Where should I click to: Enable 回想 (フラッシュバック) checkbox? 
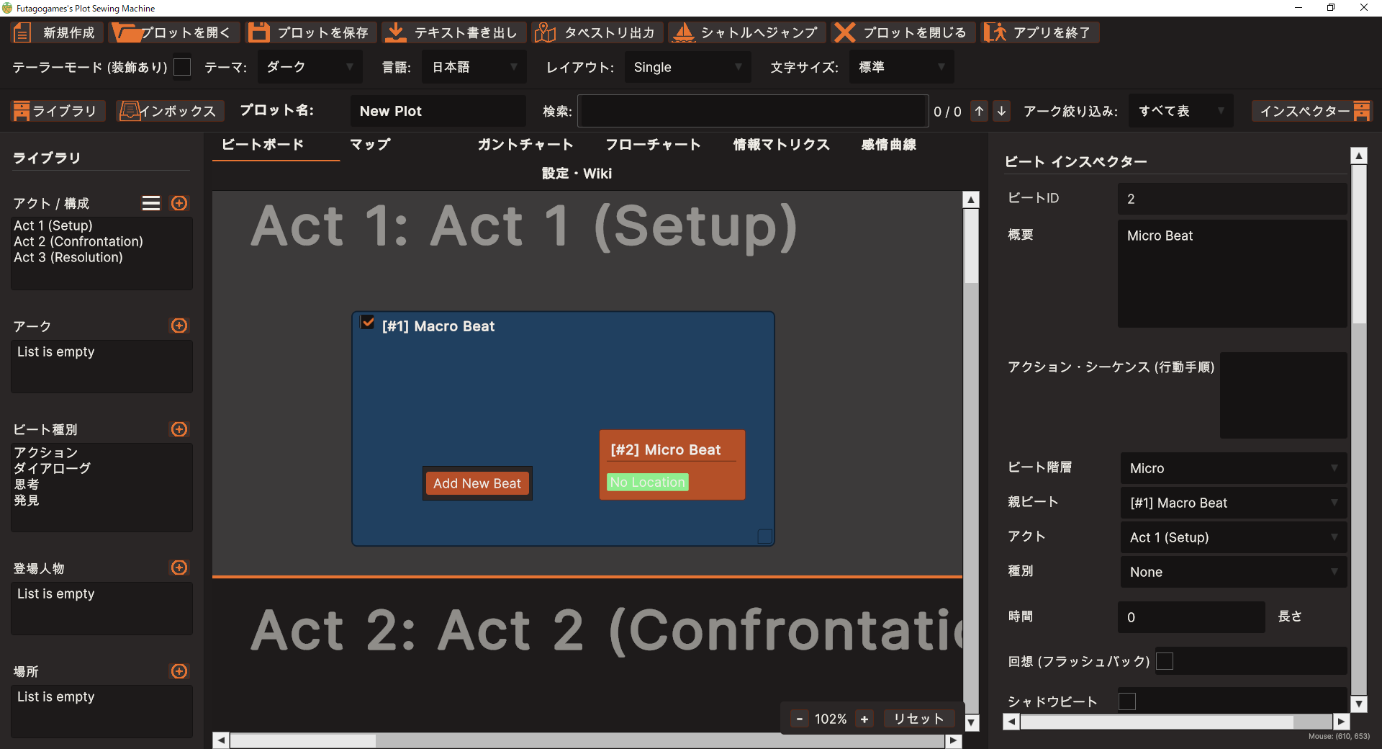(1165, 661)
